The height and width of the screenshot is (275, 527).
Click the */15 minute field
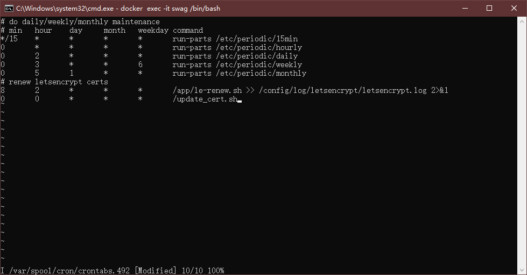tap(9, 39)
